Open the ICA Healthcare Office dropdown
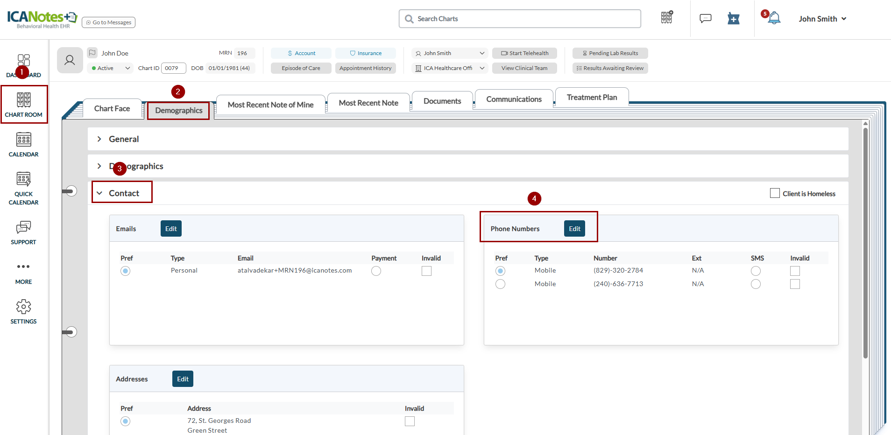 tap(450, 68)
